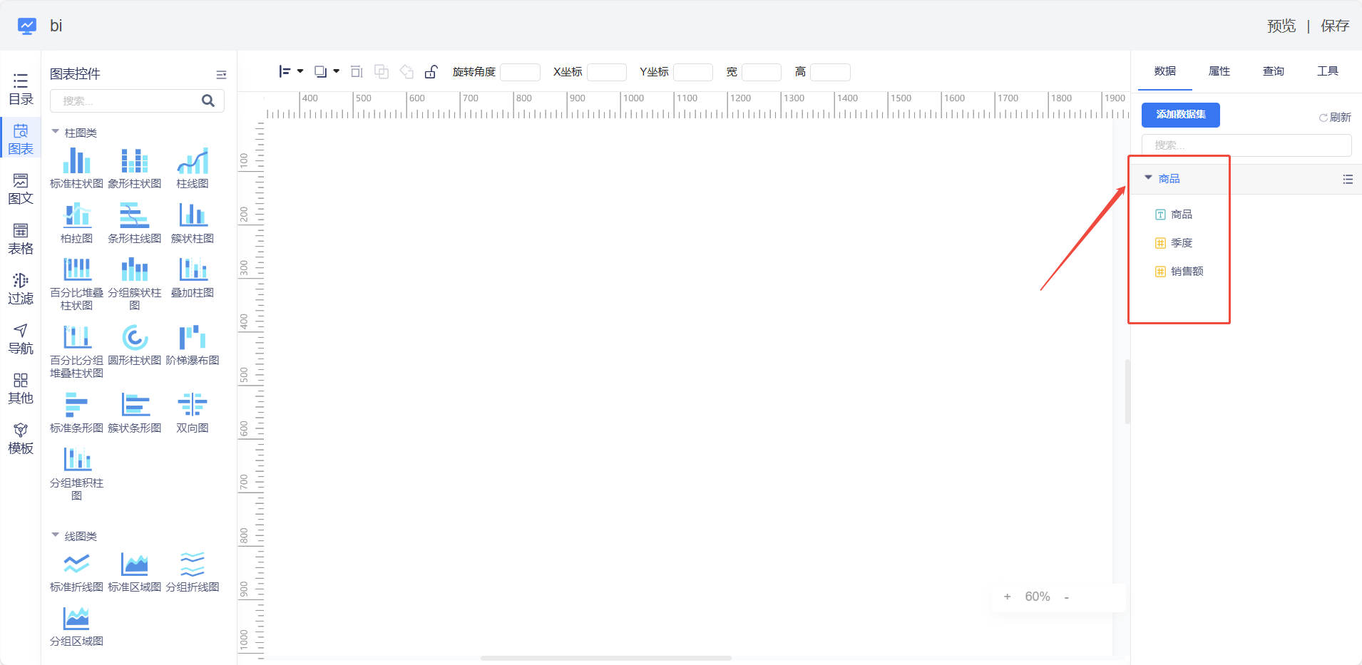Image resolution: width=1362 pixels, height=665 pixels.
Task: Select the 标准柱状图 chart icon
Action: tap(76, 161)
